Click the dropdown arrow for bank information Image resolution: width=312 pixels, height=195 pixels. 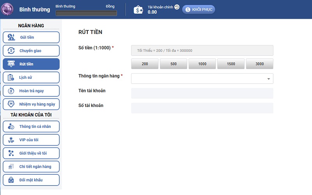pos(268,79)
